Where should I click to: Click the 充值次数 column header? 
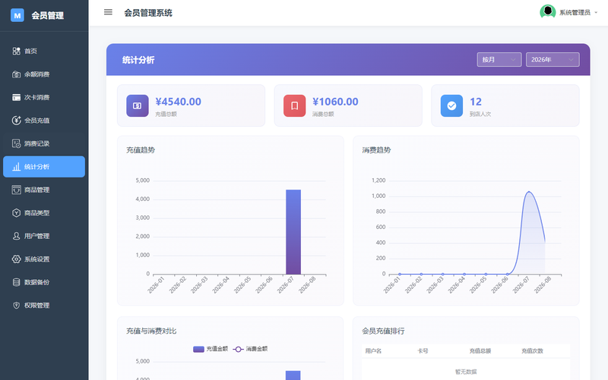click(x=532, y=351)
